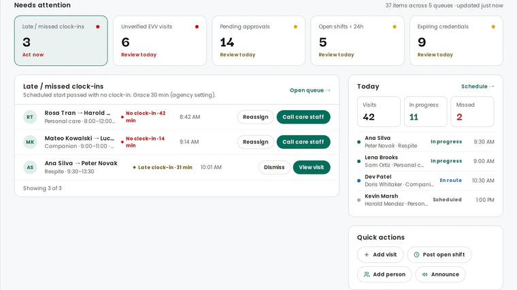This screenshot has width=517, height=290.
Task: Click the people icon on Add person
Action: coord(367,274)
